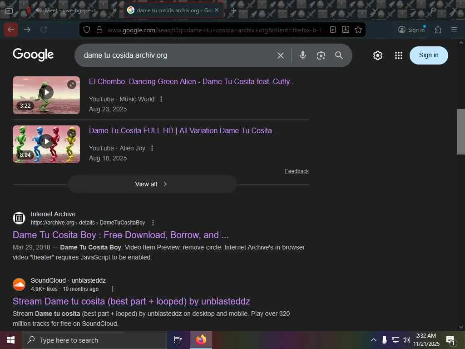Search by image with Lens icon
This screenshot has height=349, width=465.
[321, 55]
